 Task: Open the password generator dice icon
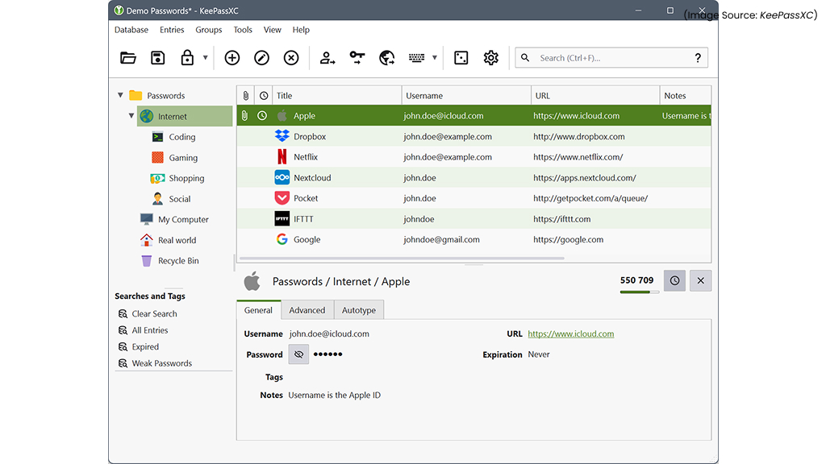461,58
